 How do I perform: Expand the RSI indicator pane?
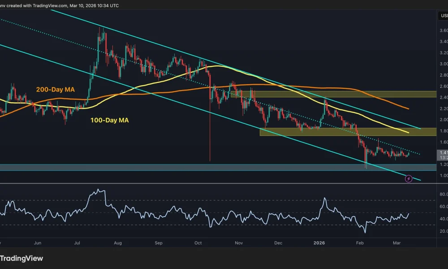(x=224, y=211)
